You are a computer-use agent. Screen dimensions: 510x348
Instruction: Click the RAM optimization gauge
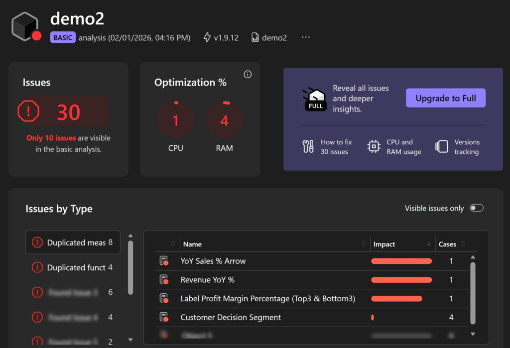tap(225, 121)
